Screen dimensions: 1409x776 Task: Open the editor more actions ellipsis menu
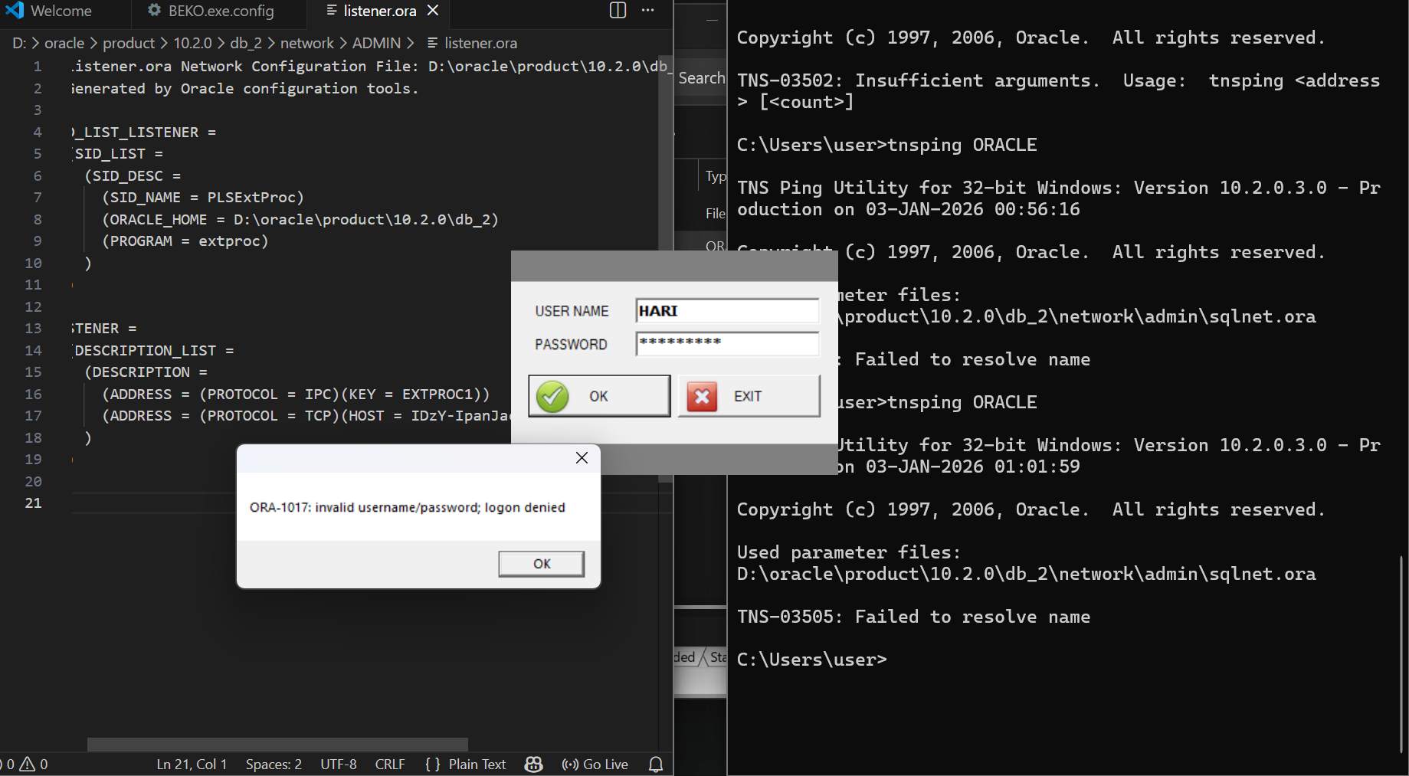648,11
